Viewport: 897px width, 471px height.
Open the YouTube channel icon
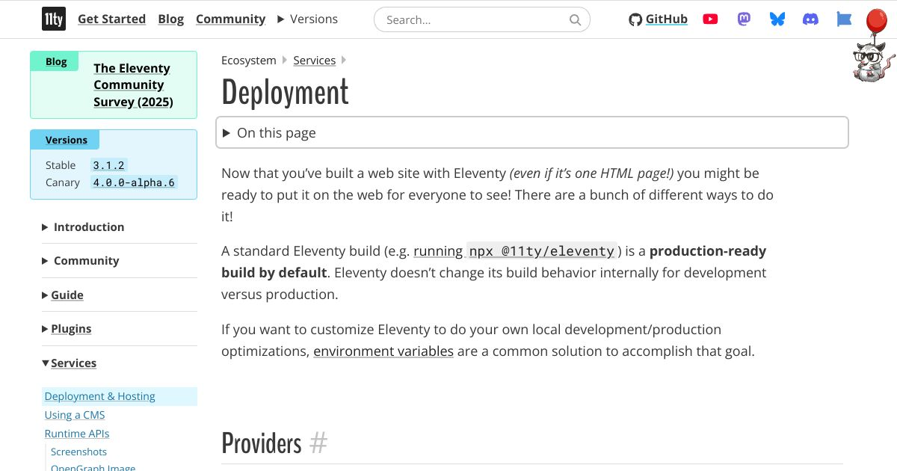(709, 19)
